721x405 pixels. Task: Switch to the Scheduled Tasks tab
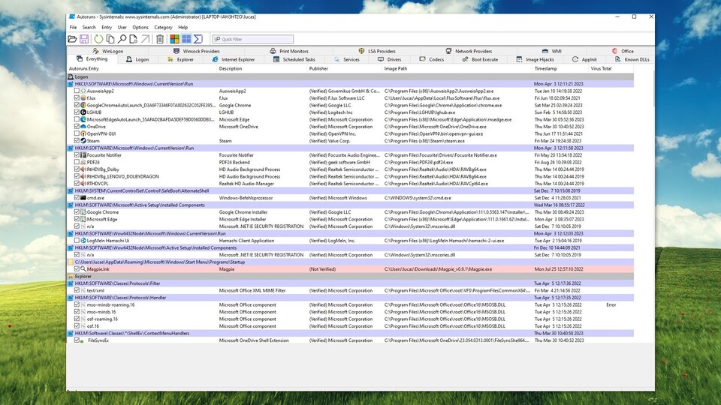294,59
